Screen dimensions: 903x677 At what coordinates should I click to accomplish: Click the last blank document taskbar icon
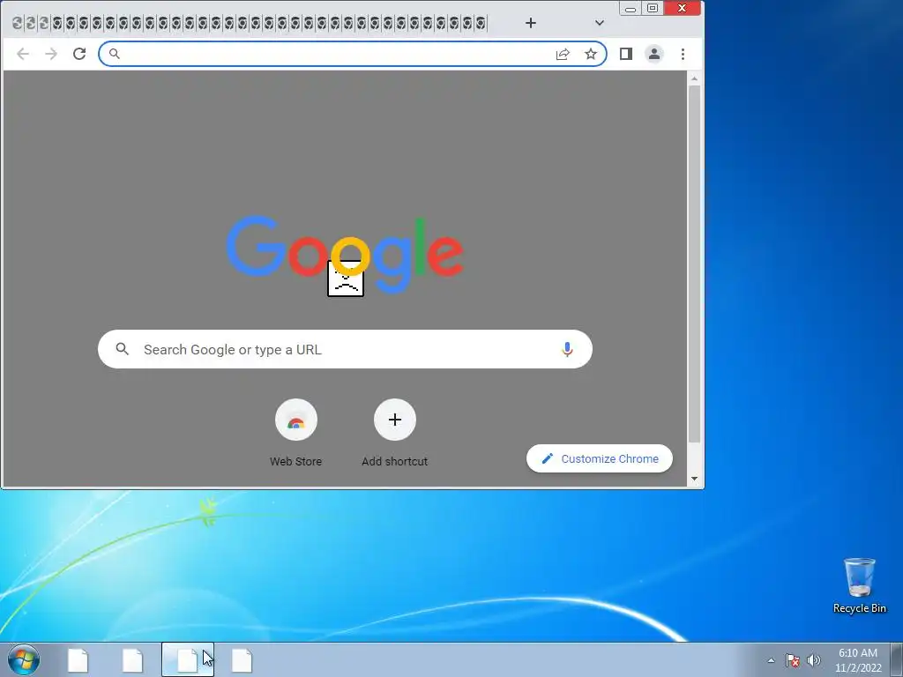243,660
